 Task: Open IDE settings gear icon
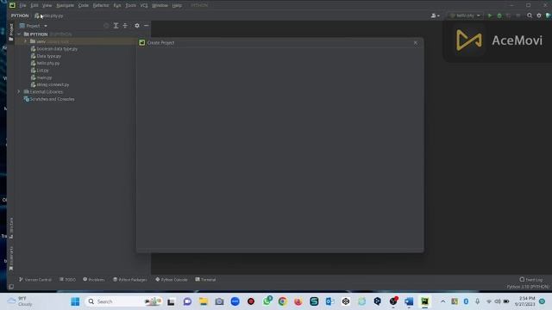(539, 15)
